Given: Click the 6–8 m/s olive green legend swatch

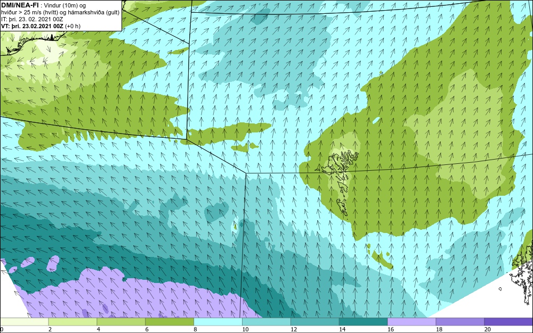Looking at the screenshot, I should (x=169, y=321).
